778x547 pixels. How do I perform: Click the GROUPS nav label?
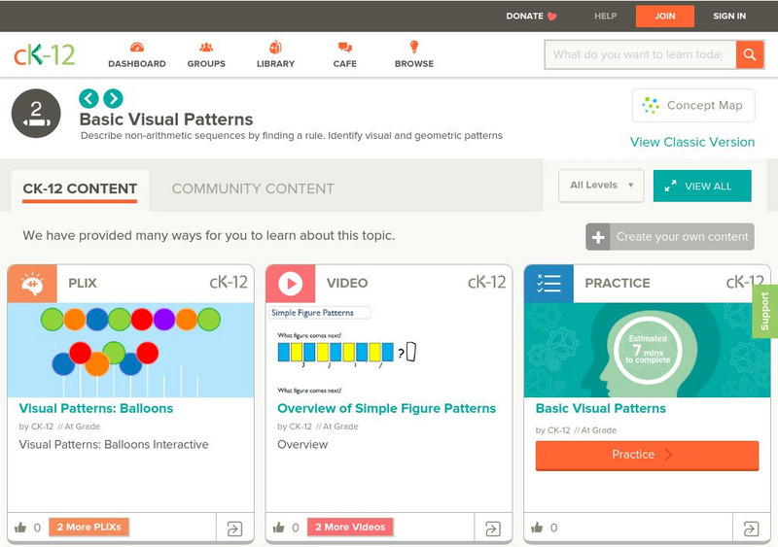coord(206,64)
